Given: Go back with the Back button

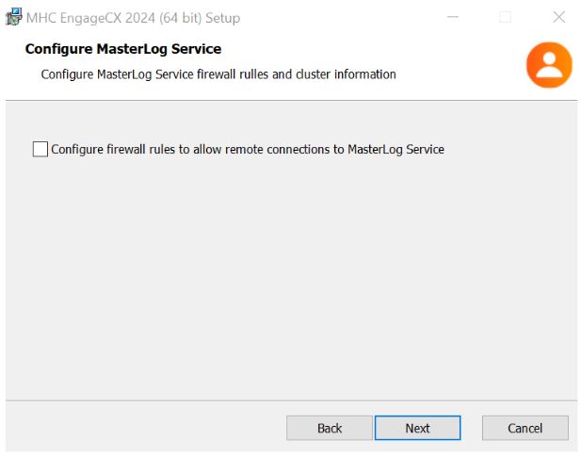Looking at the screenshot, I should (329, 428).
